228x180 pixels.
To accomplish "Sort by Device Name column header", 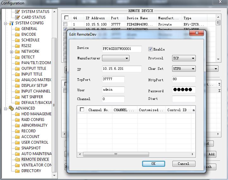I will pos(140,18).
